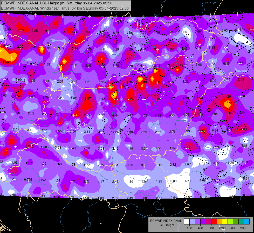Select the magenta 800 m legend swatch
This screenshot has width=254, height=233.
tap(208, 222)
